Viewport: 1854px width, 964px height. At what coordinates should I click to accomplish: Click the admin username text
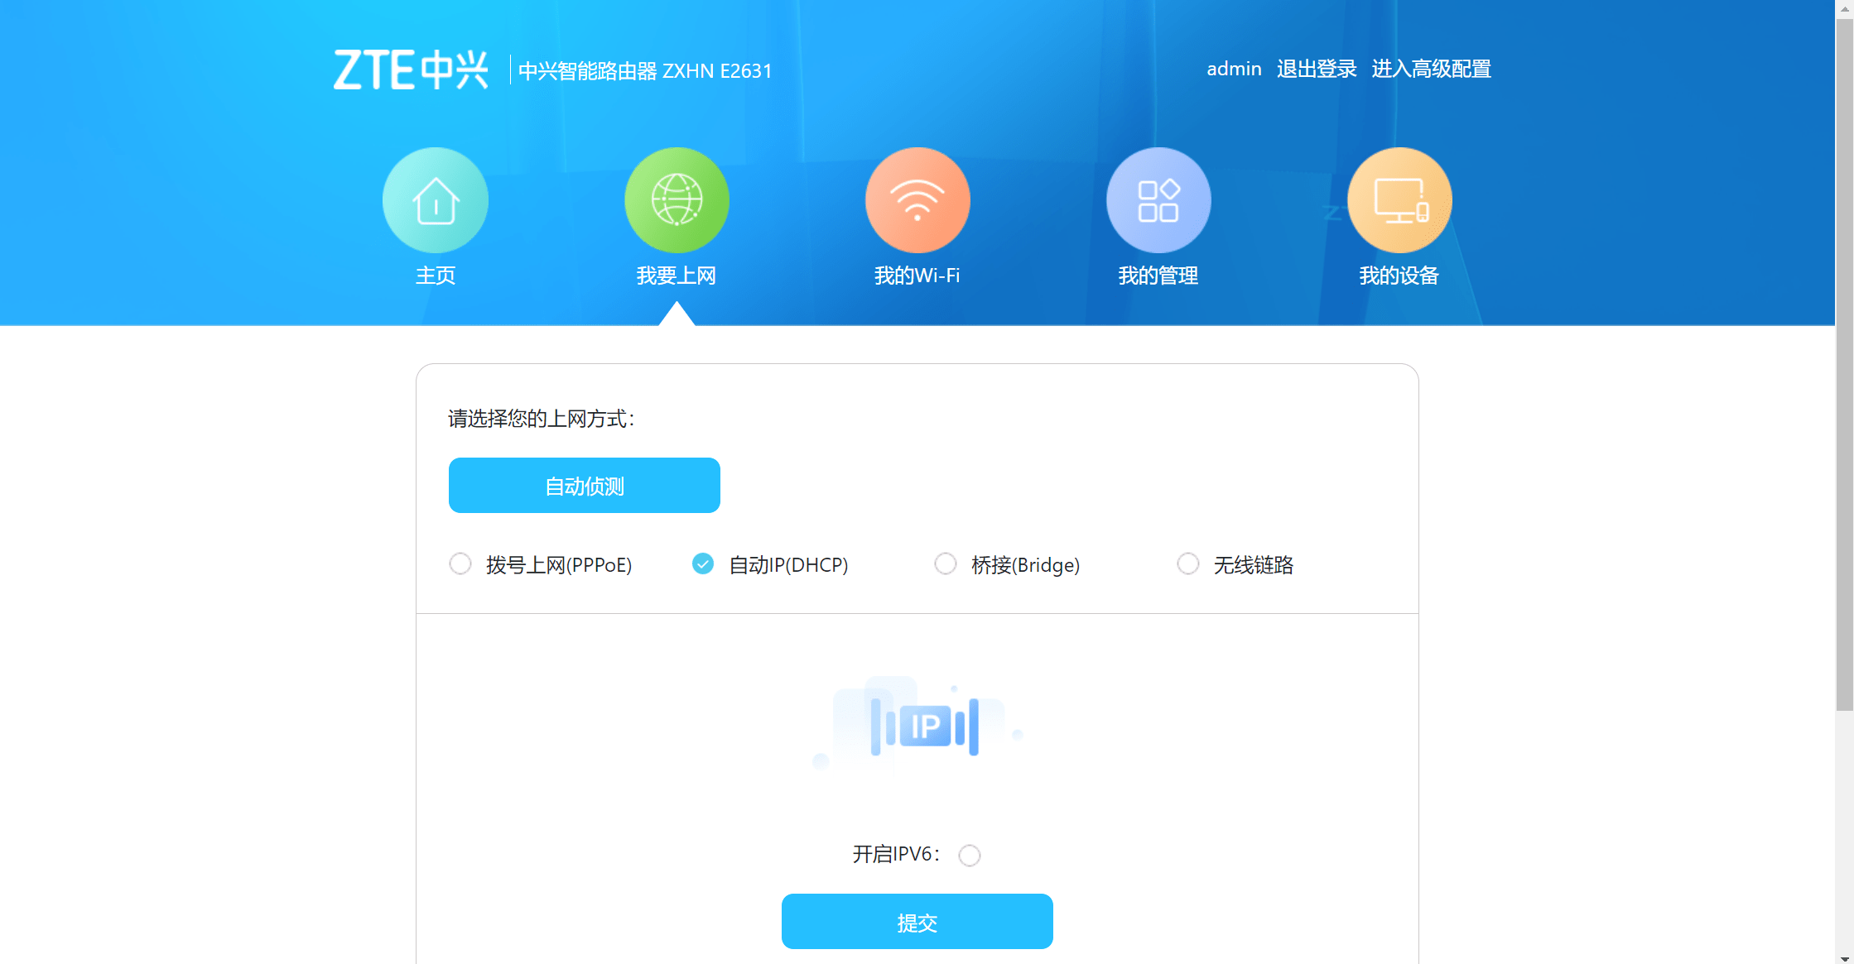[x=1234, y=70]
